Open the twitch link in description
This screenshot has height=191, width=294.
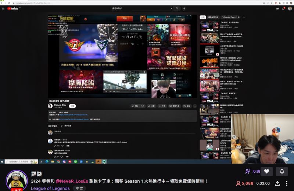click(74, 115)
